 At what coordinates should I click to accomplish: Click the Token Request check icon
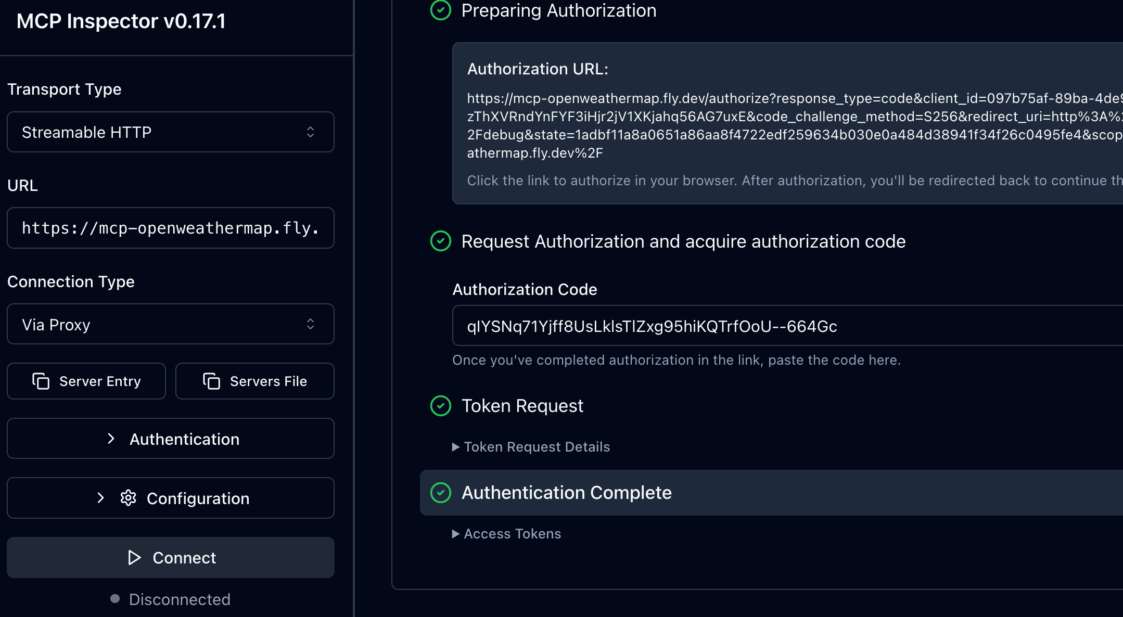(441, 406)
